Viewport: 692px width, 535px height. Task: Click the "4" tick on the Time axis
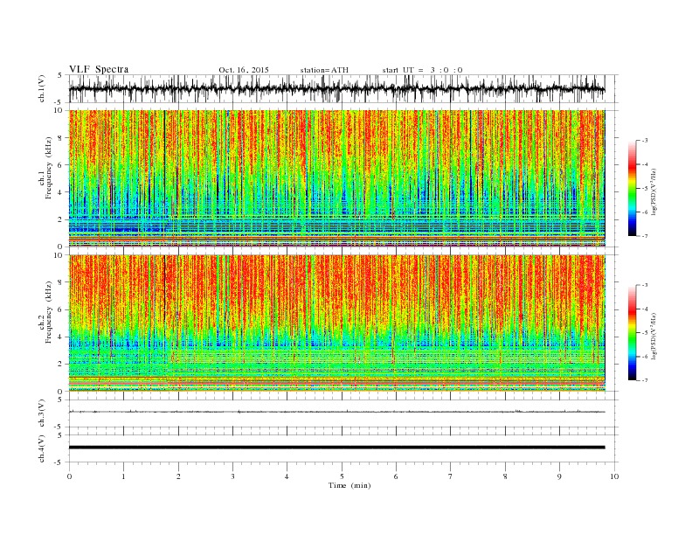(x=287, y=476)
